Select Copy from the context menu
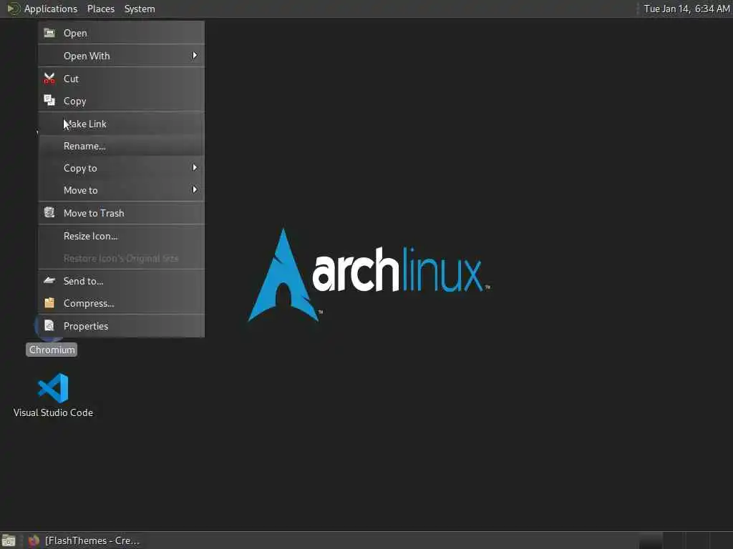 click(121, 101)
